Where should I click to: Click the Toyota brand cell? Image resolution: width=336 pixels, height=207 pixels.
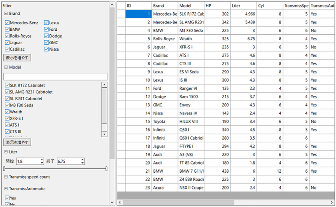tap(165, 122)
